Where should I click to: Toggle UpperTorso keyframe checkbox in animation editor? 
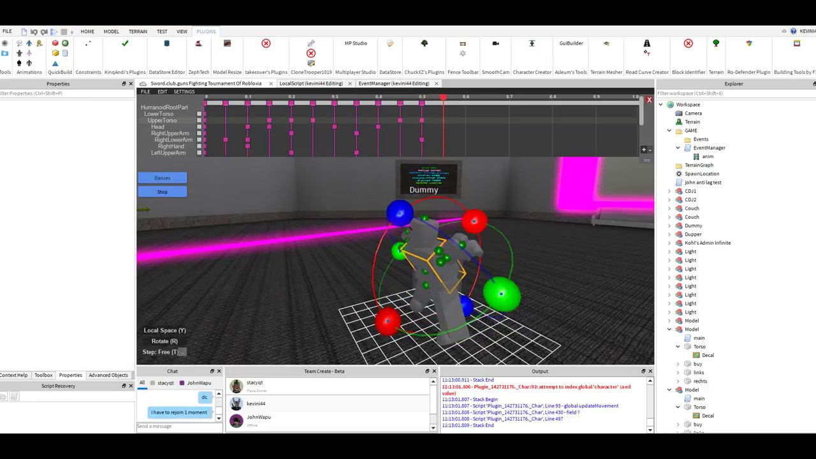click(x=200, y=120)
